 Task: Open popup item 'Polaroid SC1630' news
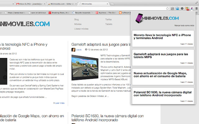[163, 96]
